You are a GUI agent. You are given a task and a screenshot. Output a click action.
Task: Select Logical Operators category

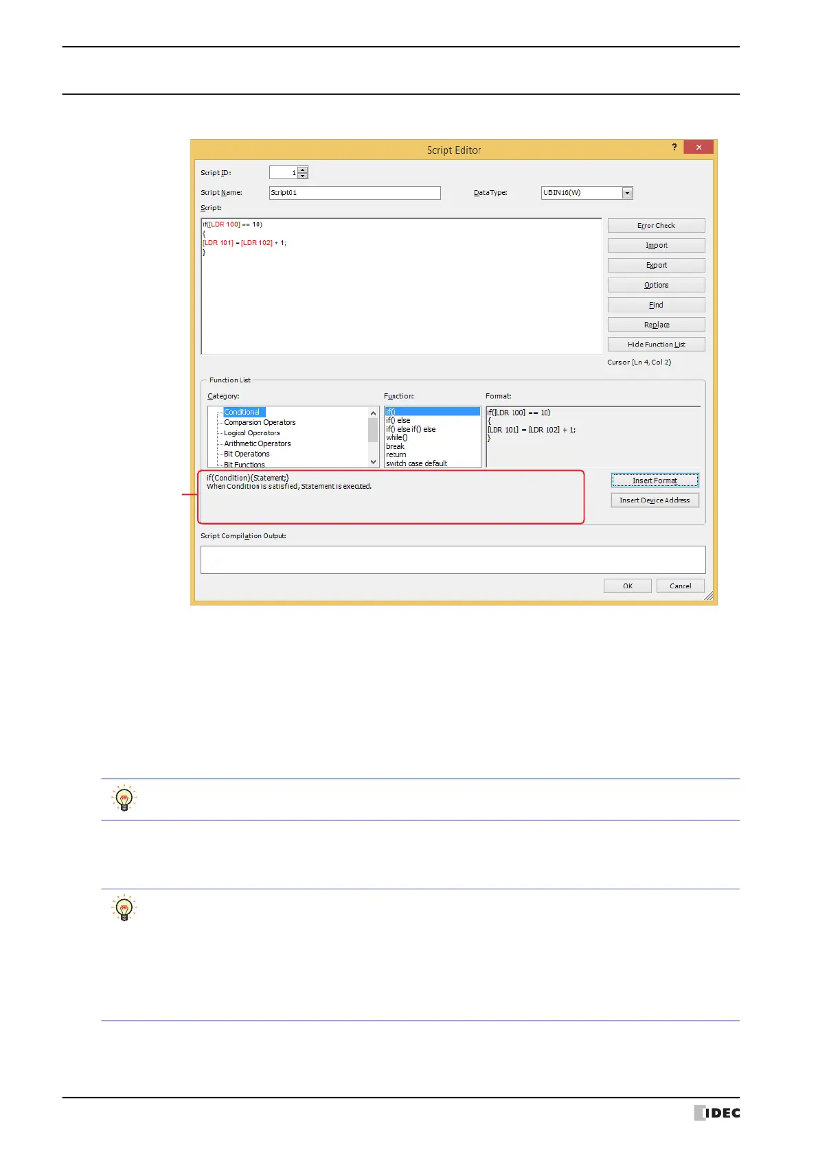(x=252, y=433)
